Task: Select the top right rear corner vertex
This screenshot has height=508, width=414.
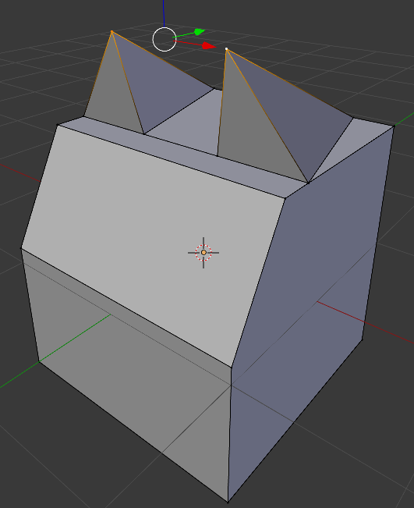Action: [x=394, y=126]
